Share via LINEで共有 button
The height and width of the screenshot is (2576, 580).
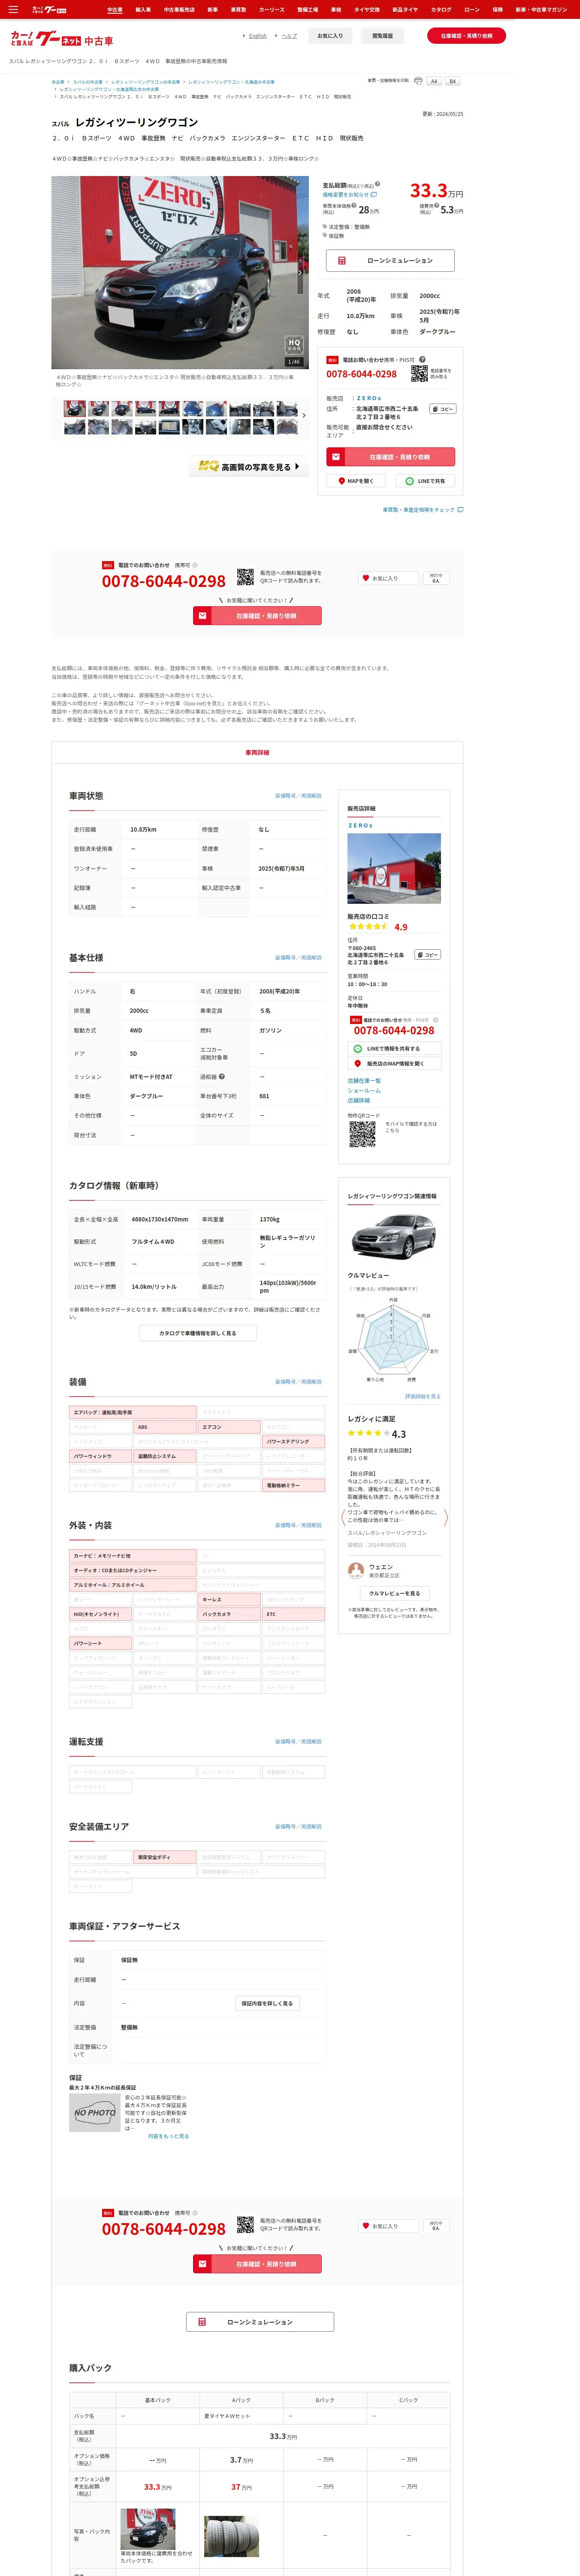point(426,481)
